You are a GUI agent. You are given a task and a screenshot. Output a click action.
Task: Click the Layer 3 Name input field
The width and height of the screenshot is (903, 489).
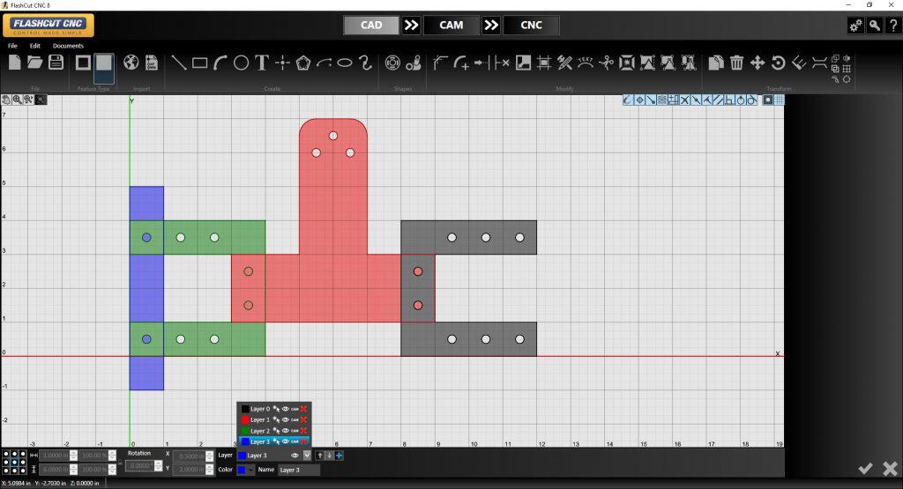coord(298,470)
